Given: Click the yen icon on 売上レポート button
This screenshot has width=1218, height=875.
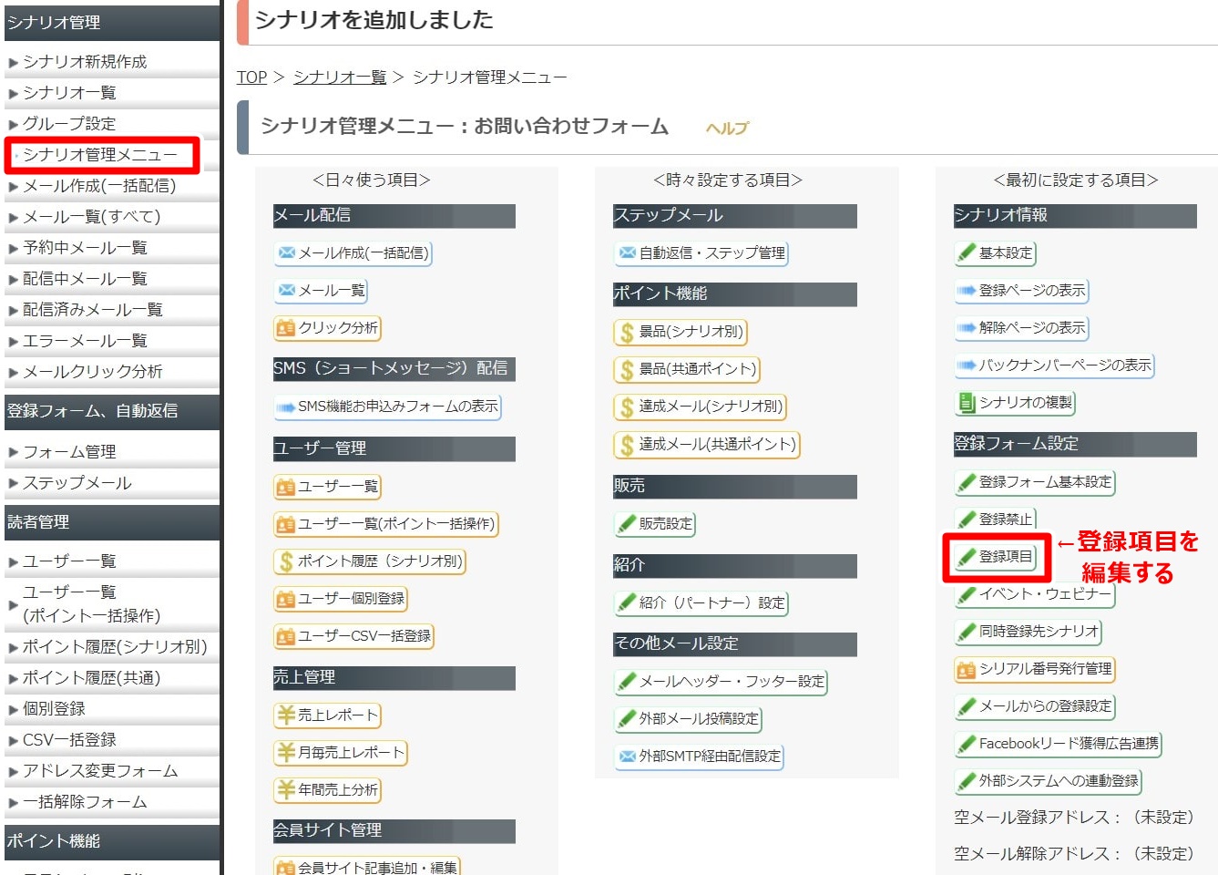Looking at the screenshot, I should point(286,715).
